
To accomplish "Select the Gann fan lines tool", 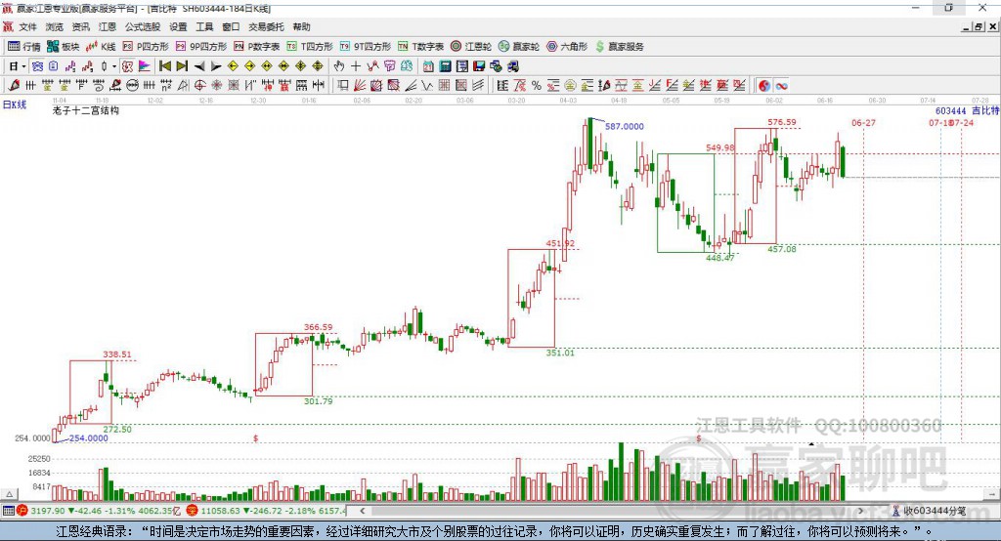I will (361, 86).
